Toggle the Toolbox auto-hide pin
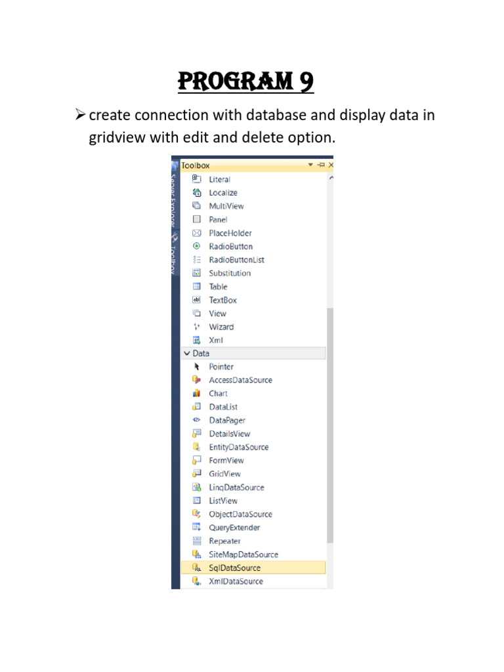This screenshot has width=504, height=672. (321, 165)
